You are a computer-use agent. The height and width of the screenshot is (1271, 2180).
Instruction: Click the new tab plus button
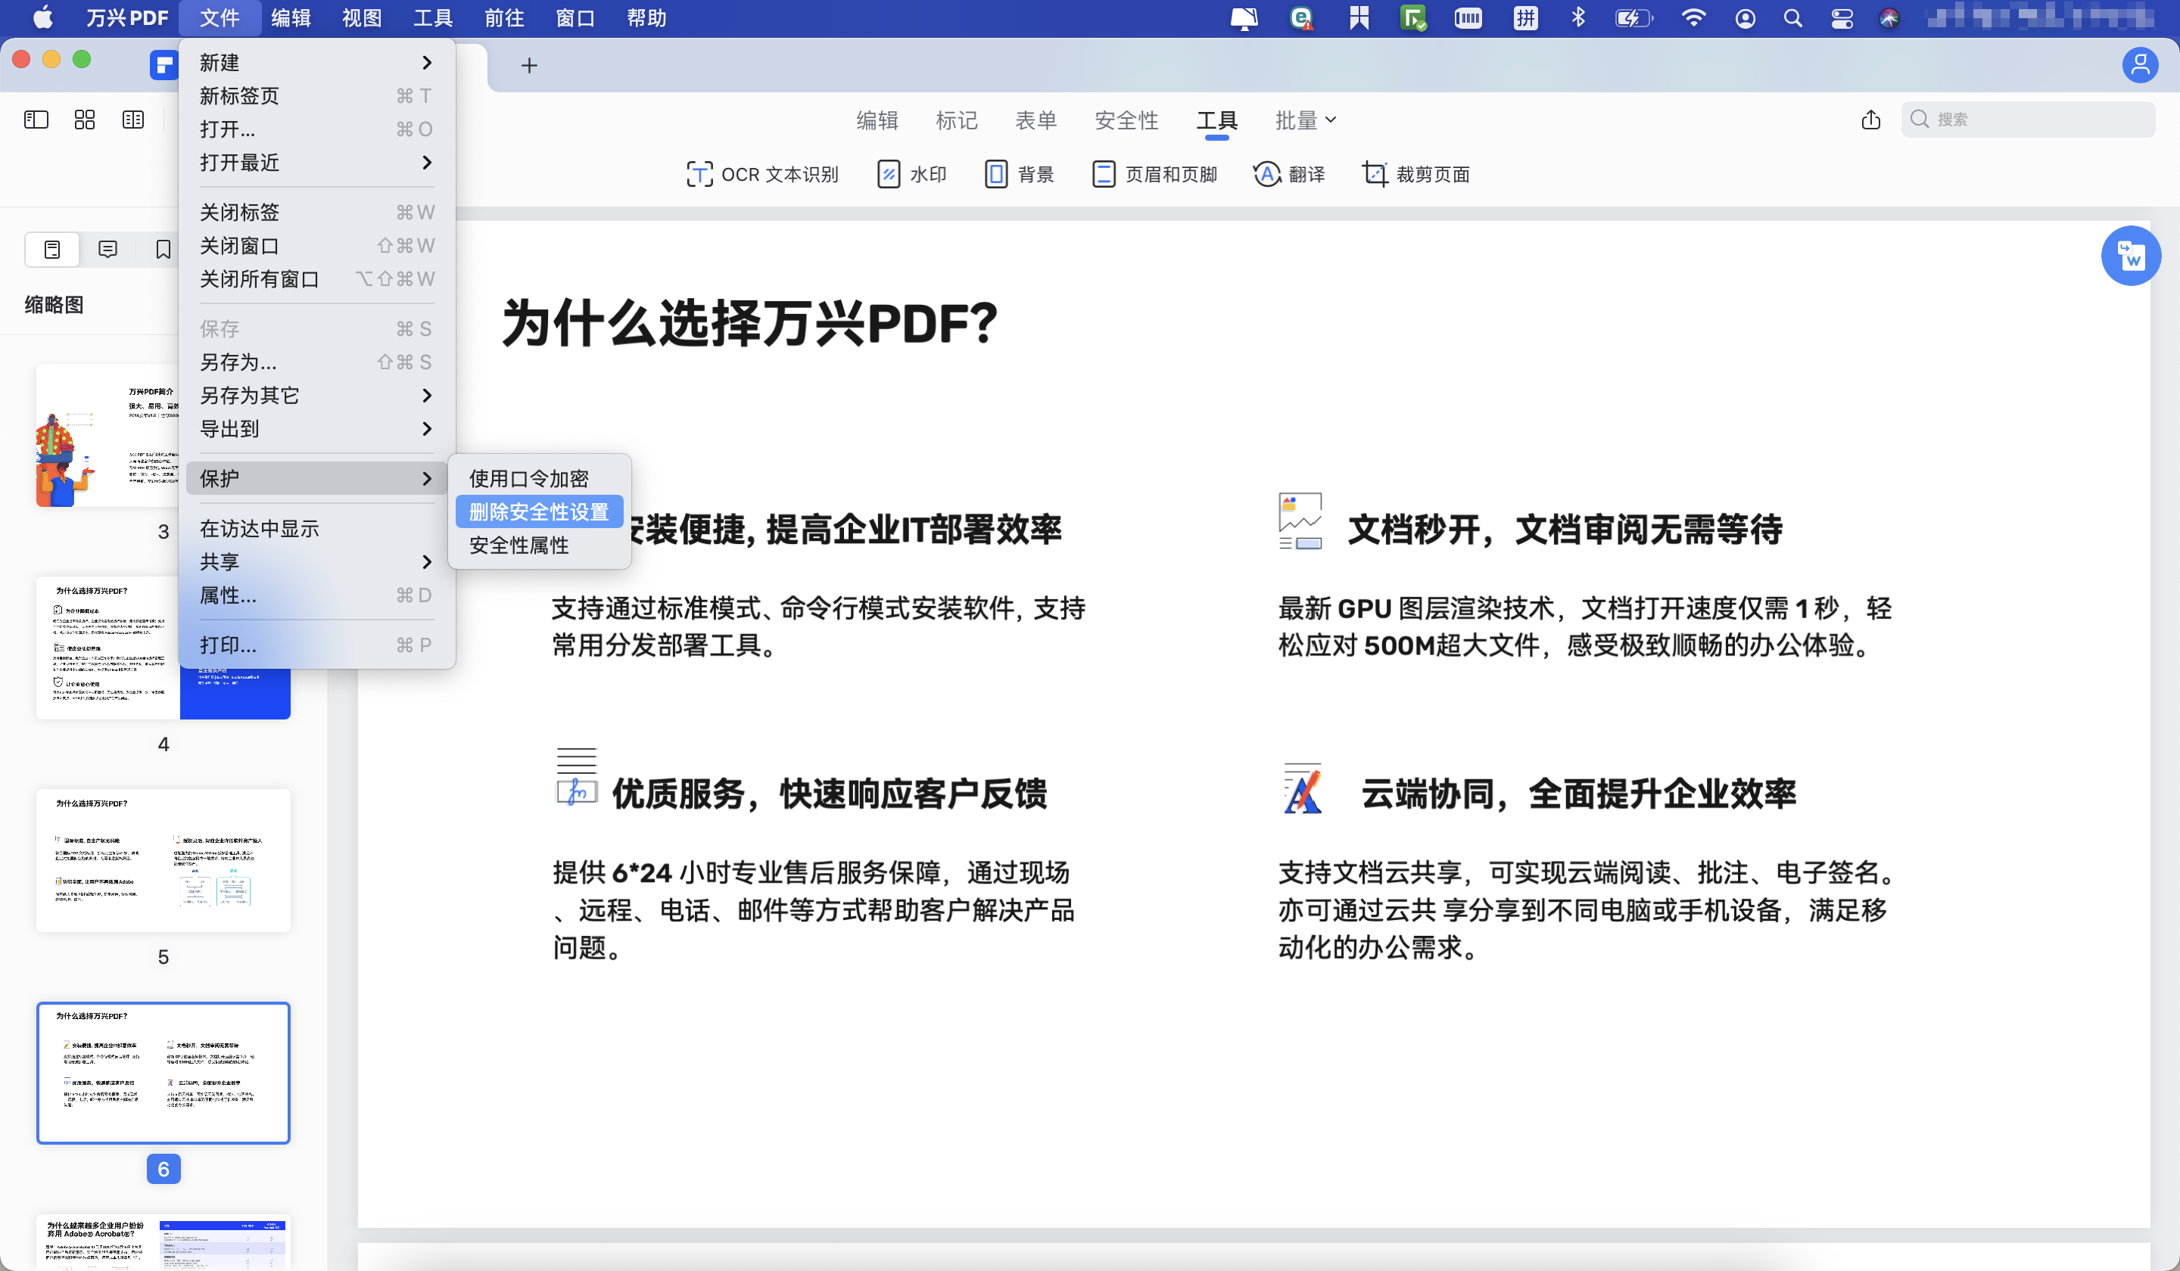click(529, 65)
